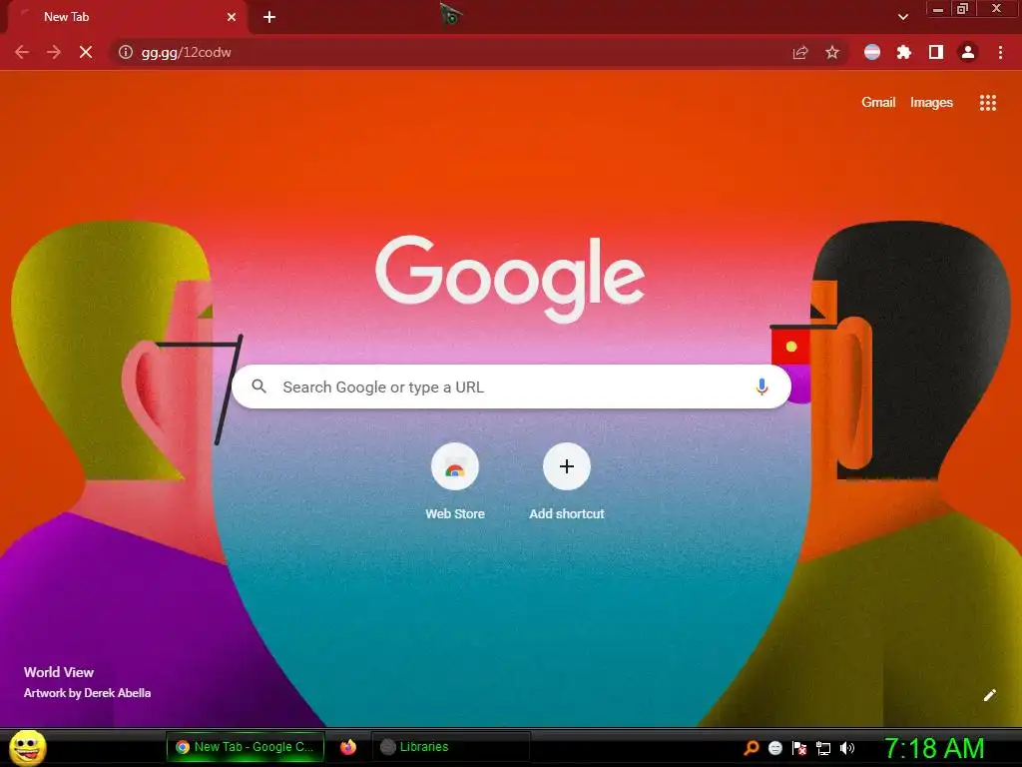Open the tab search dropdown chevron

click(x=902, y=17)
